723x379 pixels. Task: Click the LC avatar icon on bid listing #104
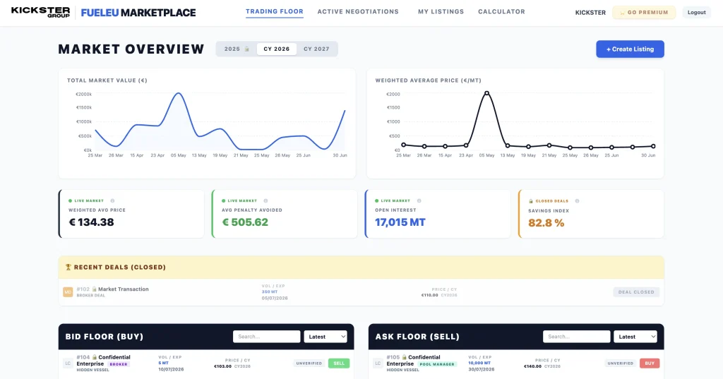pos(68,363)
